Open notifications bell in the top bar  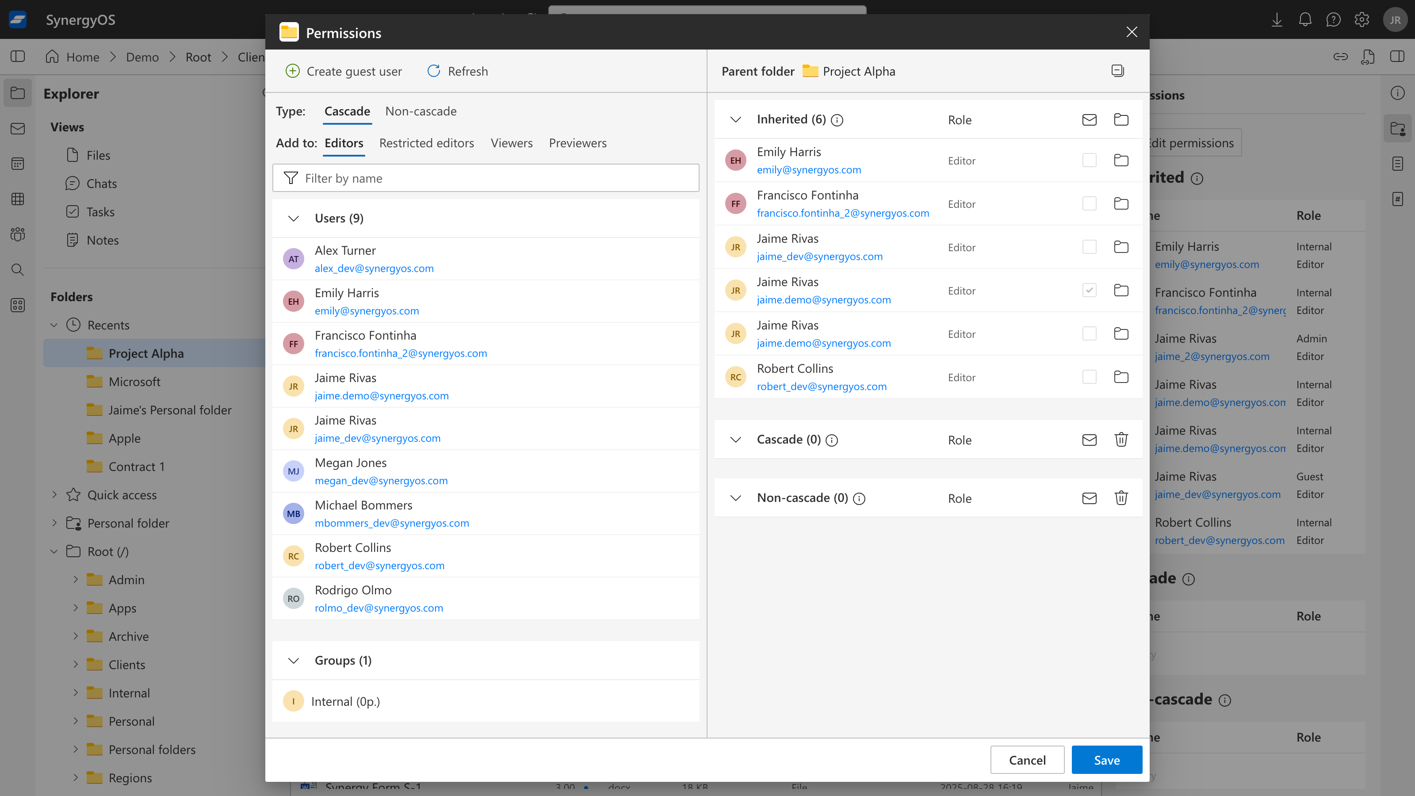pyautogui.click(x=1305, y=20)
